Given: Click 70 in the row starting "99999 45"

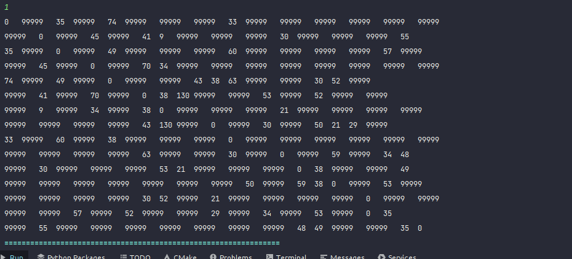Looking at the screenshot, I should tap(146, 66).
